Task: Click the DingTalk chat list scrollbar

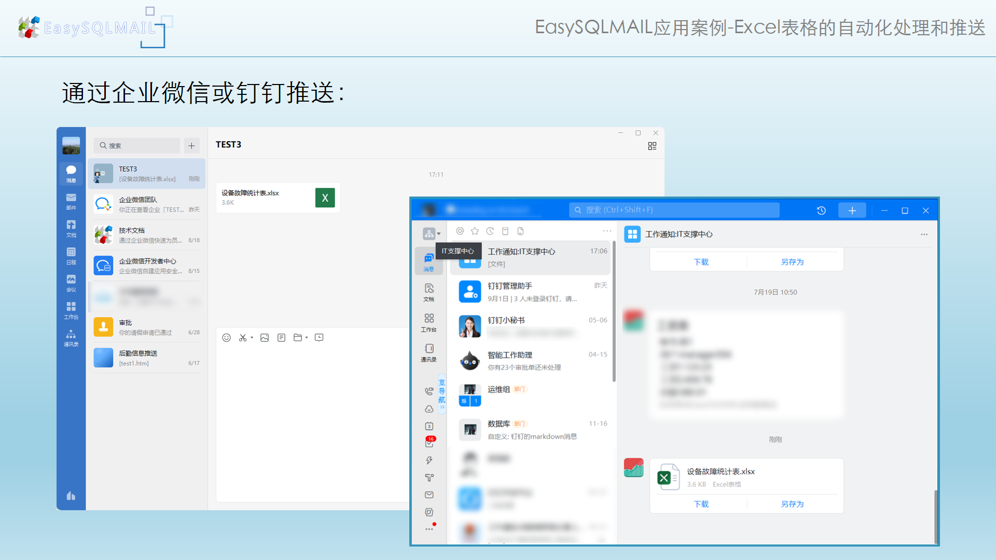Action: click(x=614, y=311)
